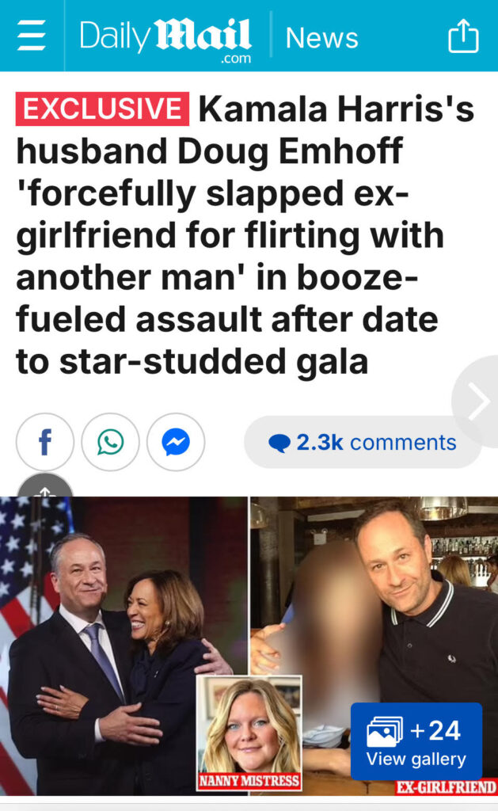Open the article headline text
This screenshot has height=811, width=498.
tap(245, 234)
